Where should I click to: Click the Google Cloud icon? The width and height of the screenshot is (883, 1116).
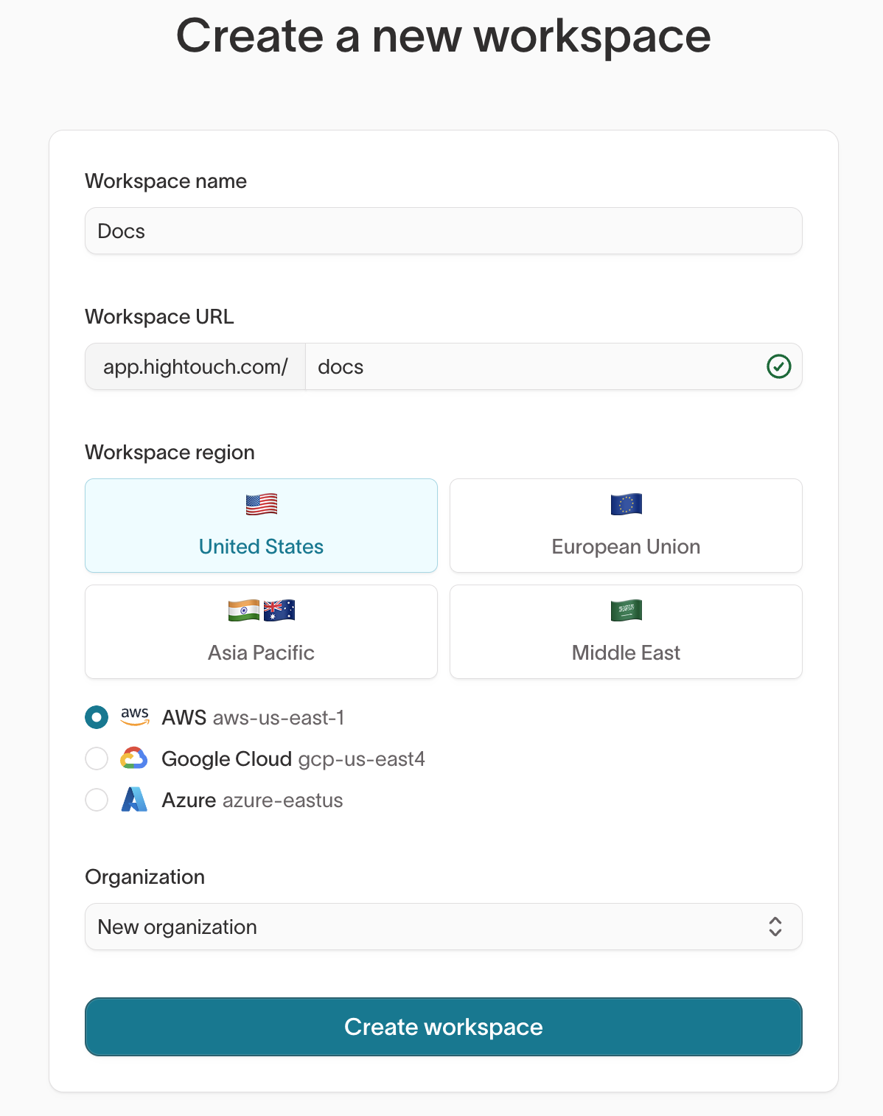135,758
